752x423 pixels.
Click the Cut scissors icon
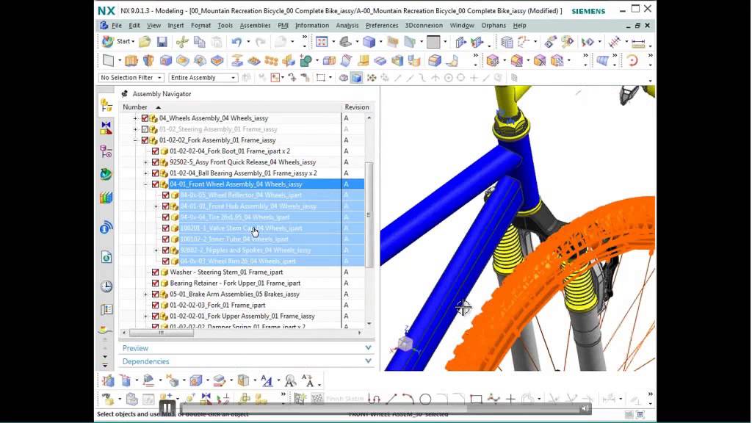(182, 42)
